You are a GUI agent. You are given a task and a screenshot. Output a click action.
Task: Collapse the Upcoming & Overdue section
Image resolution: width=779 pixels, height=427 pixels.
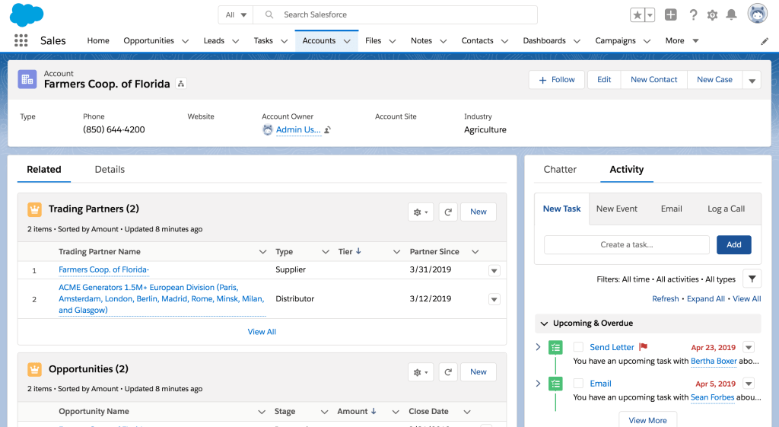tap(543, 323)
